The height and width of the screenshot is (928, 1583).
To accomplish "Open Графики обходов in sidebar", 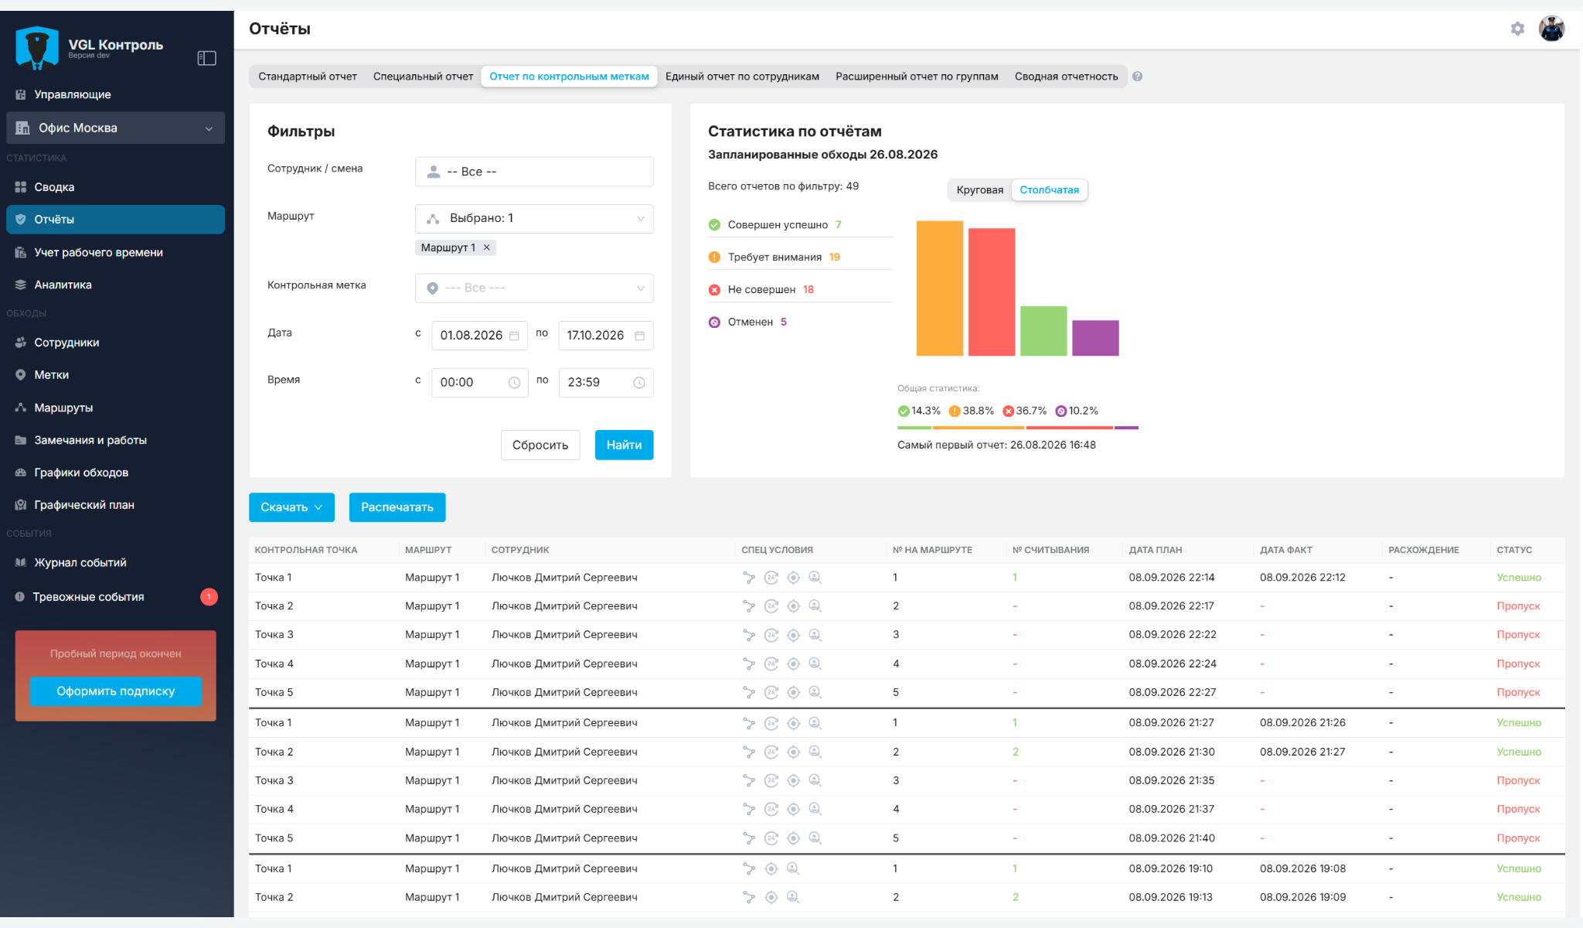I will [115, 473].
